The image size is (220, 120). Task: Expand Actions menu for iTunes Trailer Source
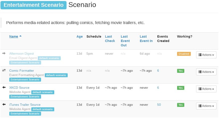pyautogui.click(x=206, y=106)
